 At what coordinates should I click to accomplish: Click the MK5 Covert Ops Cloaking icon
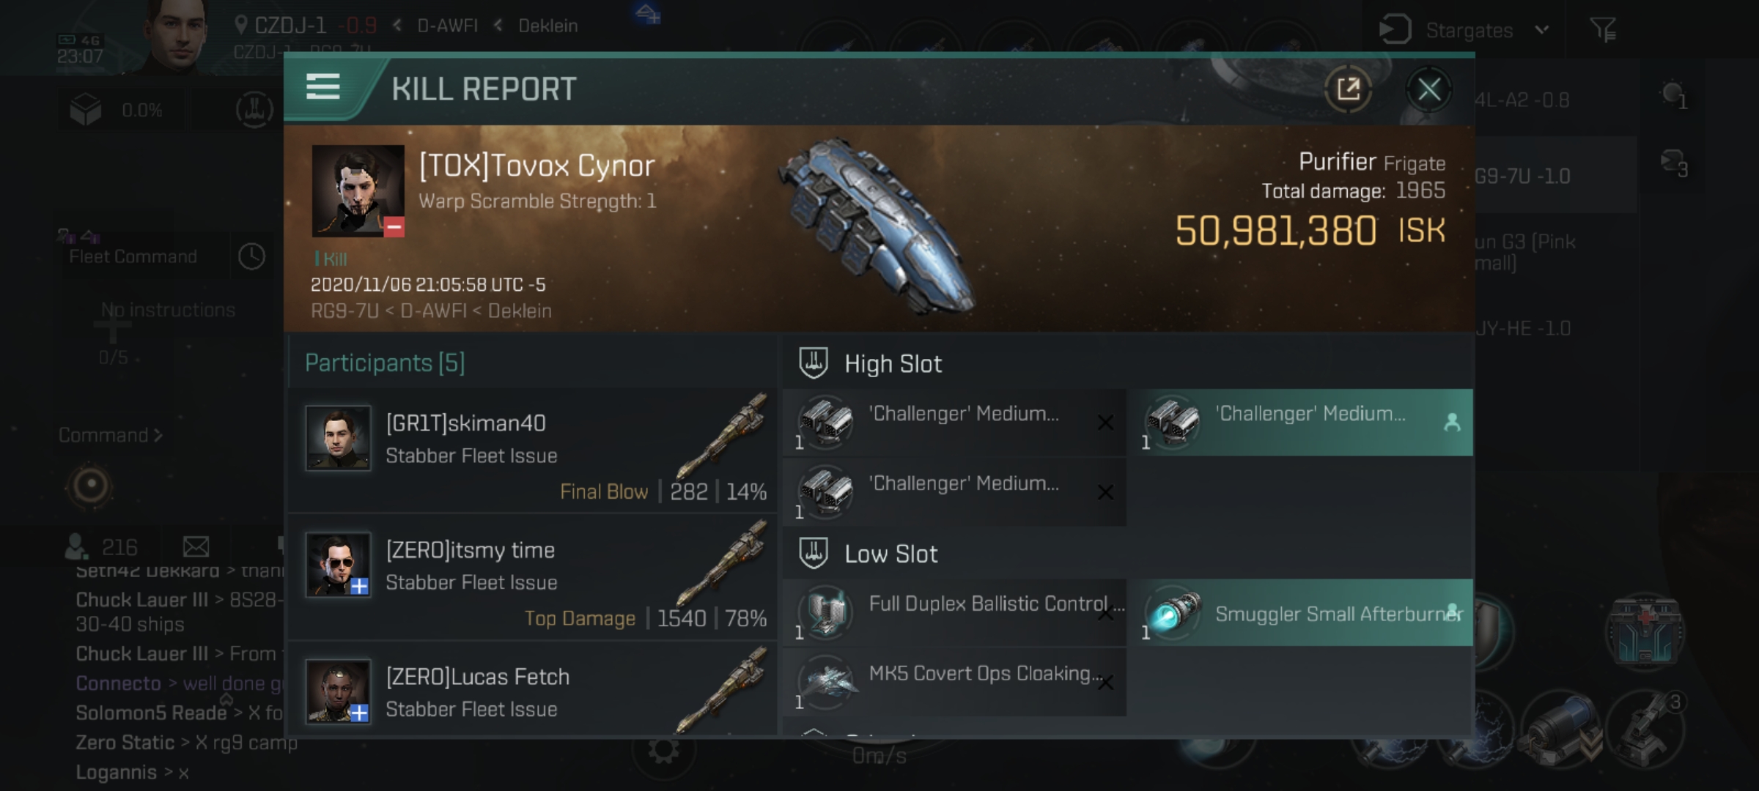click(x=825, y=681)
